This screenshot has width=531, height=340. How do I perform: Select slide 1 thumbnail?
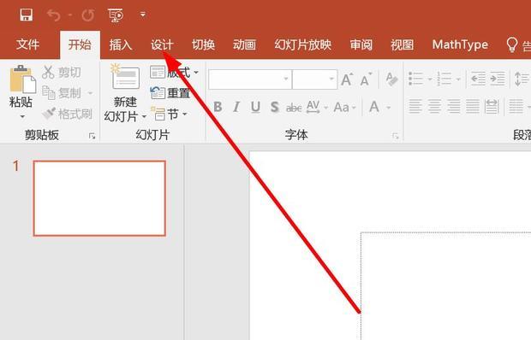point(99,198)
